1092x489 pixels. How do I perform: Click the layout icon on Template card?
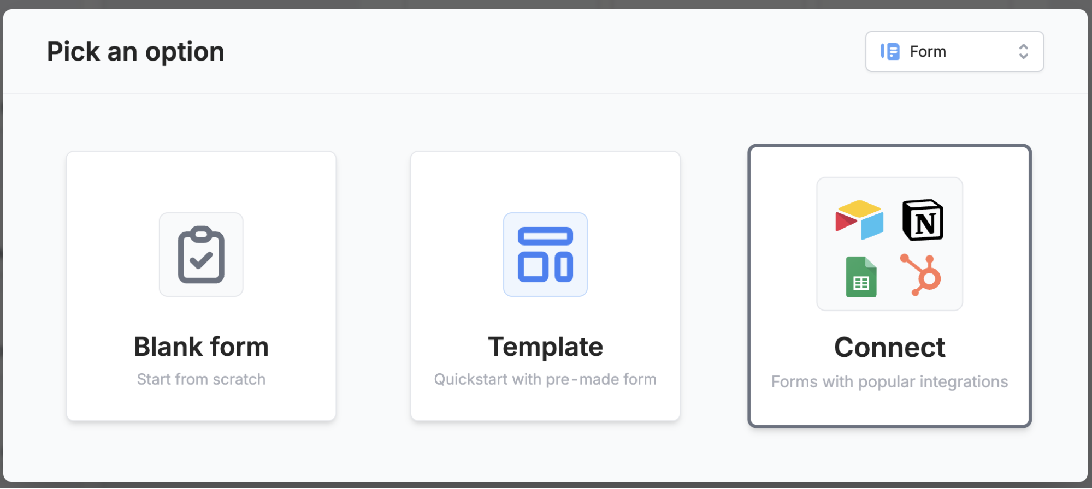tap(545, 254)
